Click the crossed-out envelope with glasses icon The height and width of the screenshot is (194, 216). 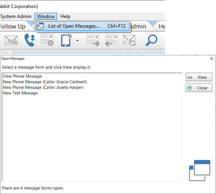point(11,40)
